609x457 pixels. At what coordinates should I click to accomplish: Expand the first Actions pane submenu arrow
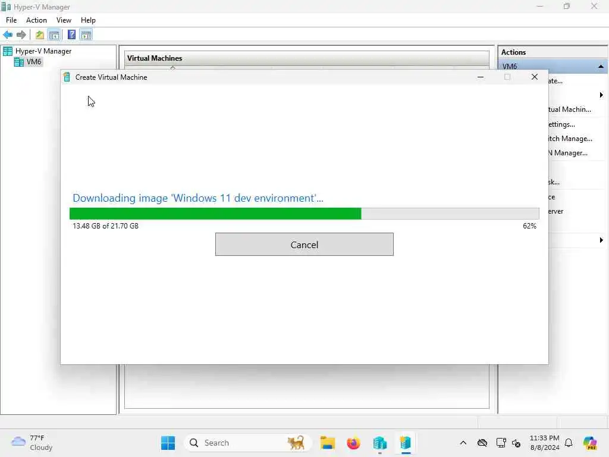click(601, 95)
